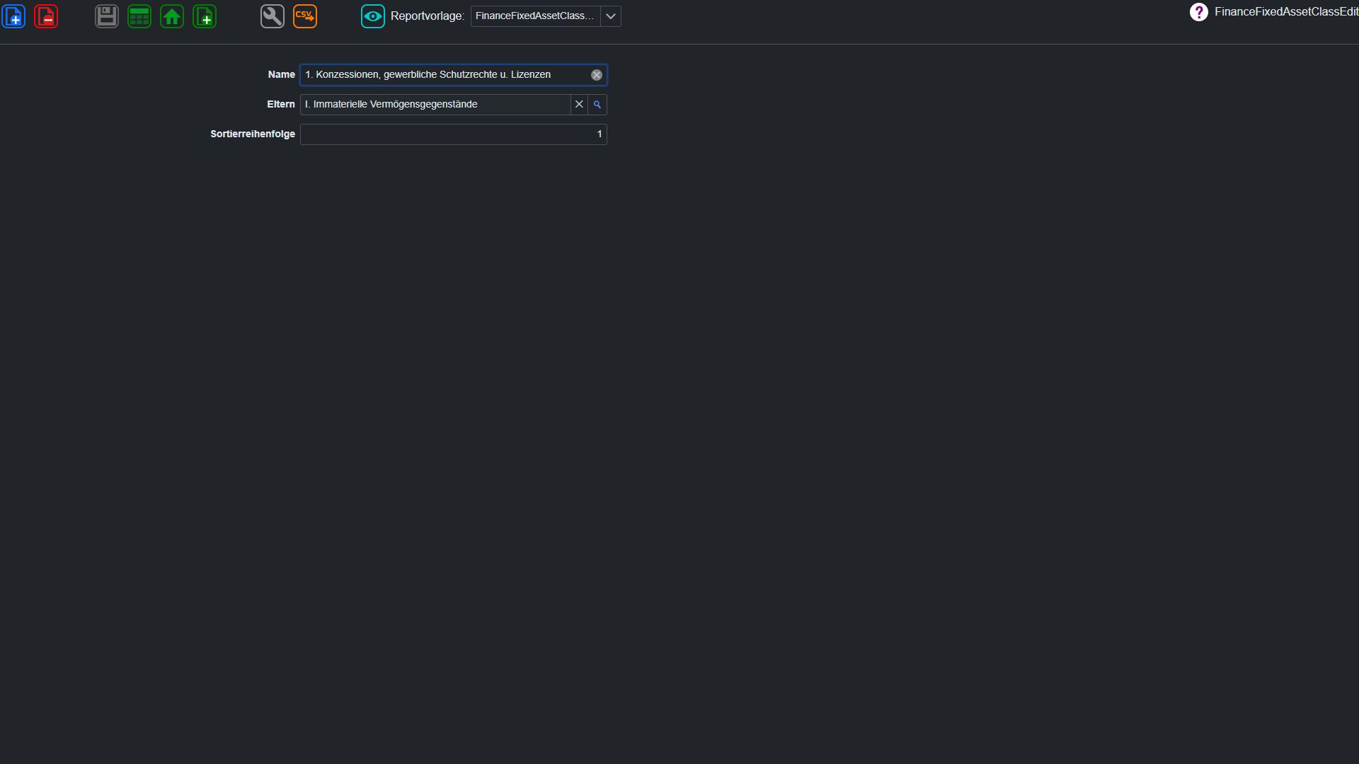The width and height of the screenshot is (1359, 764).
Task: Click the Eltern input field
Action: click(x=435, y=105)
